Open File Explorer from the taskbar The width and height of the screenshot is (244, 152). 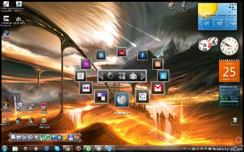point(15,149)
